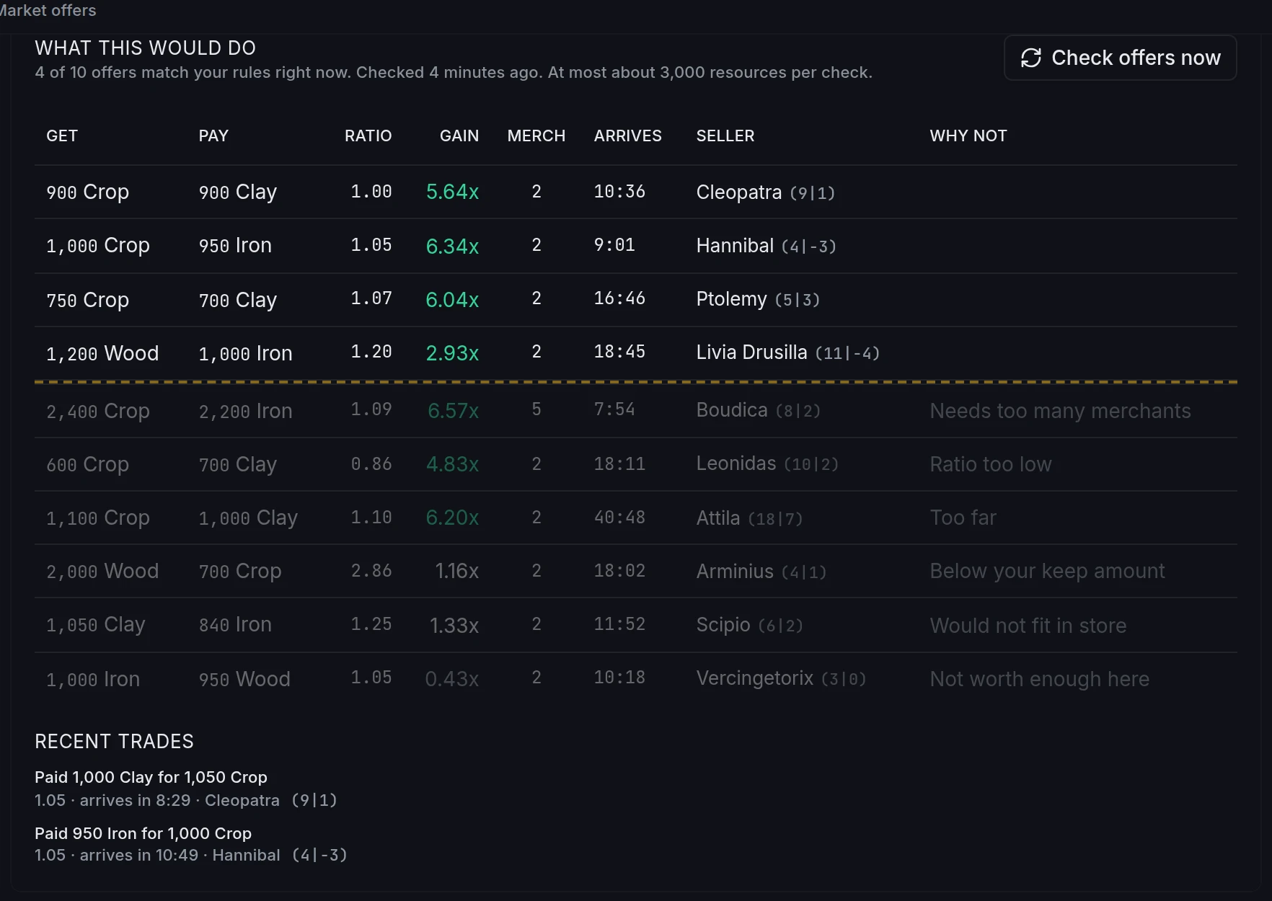Click the 5.64x gain value

click(x=452, y=192)
